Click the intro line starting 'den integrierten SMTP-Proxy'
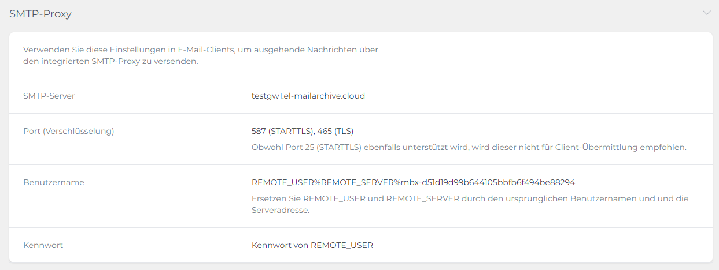719x270 pixels. click(x=110, y=61)
